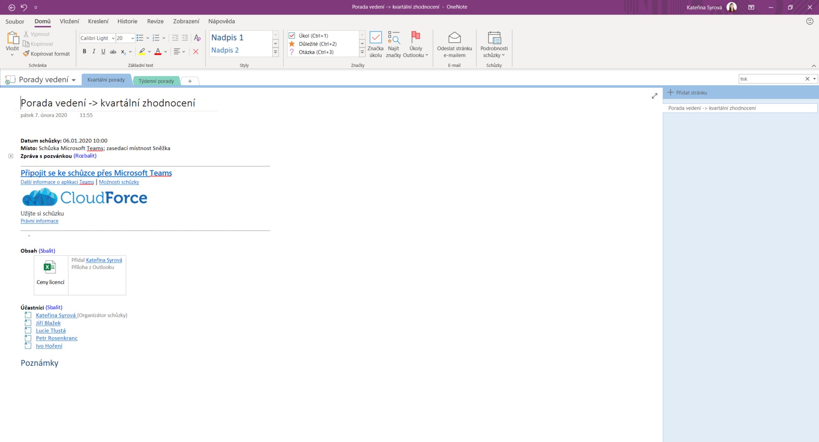819x442 pixels.
Task: Click the Rozbalit link
Action: coord(85,156)
